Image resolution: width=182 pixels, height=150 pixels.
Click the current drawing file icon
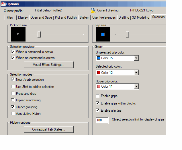[x=93, y=10]
